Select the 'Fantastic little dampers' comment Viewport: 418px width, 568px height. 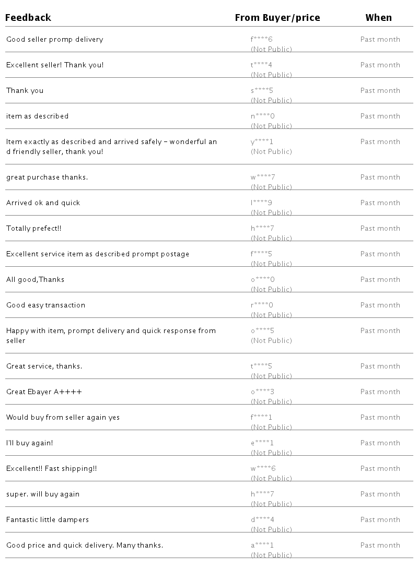pyautogui.click(x=48, y=520)
